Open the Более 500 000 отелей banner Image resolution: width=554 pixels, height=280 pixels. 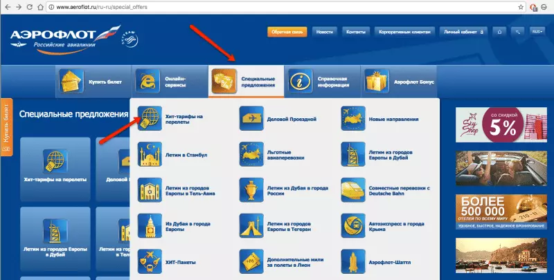click(501, 212)
